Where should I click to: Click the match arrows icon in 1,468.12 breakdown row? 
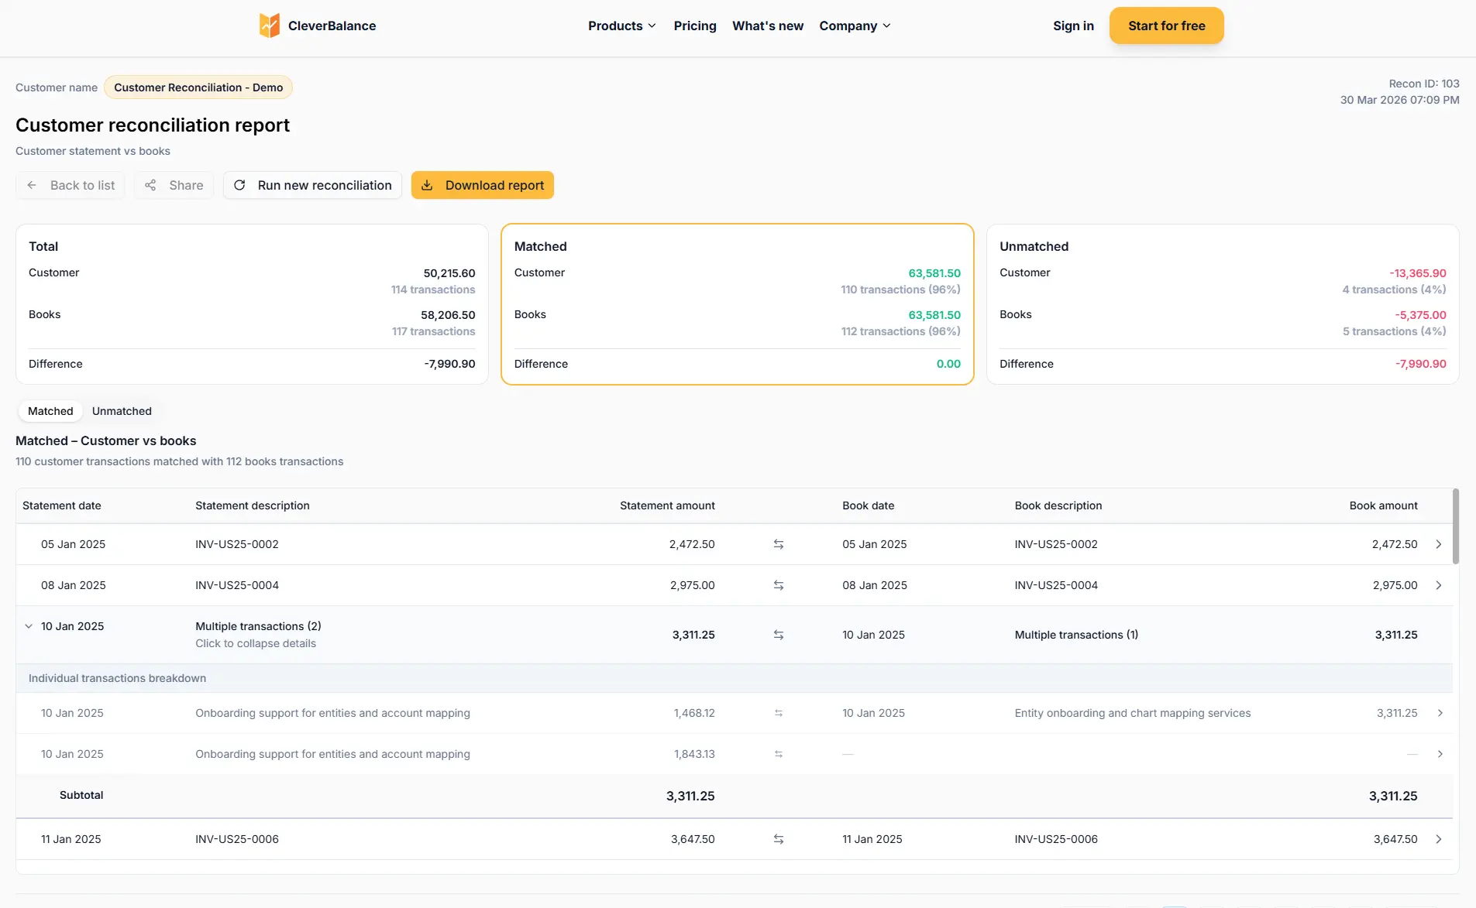[x=779, y=713]
